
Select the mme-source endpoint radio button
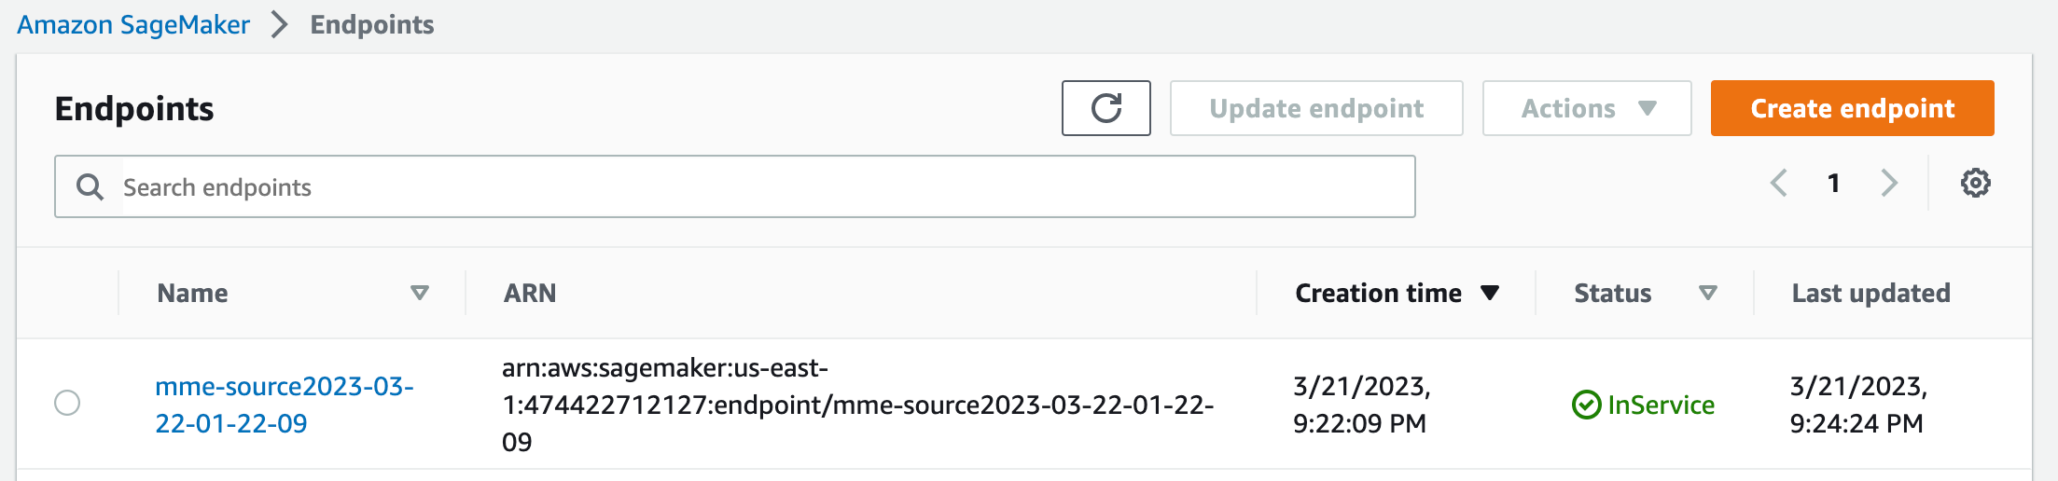click(x=67, y=403)
